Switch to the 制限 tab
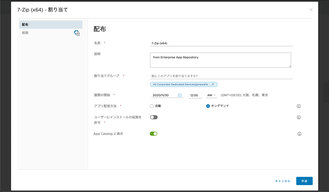The width and height of the screenshot is (329, 192). (x=51, y=33)
